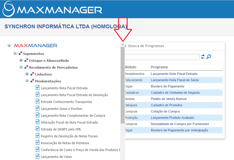Viewport: 234px width, 160px height.
Task: Collapse the Movimentações tree node
Action: pos(27,81)
